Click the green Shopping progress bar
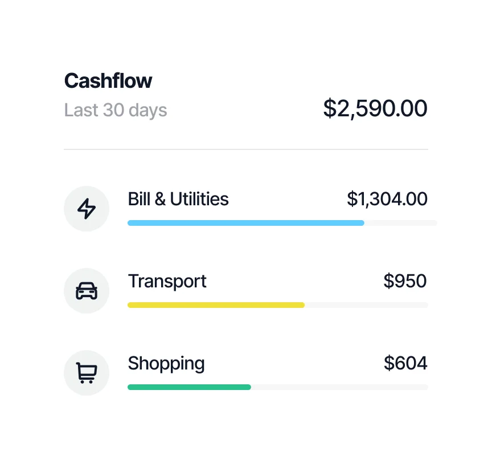 tap(189, 387)
